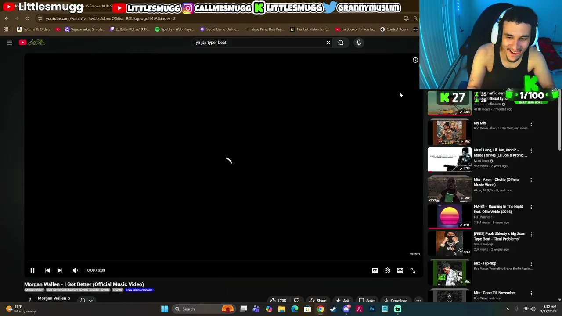Go back in the browser

click(6, 18)
